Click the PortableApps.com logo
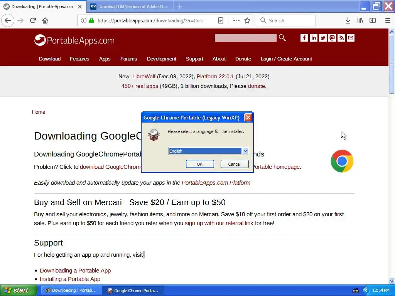Screen dimensions: 395x296 click(x=74, y=40)
